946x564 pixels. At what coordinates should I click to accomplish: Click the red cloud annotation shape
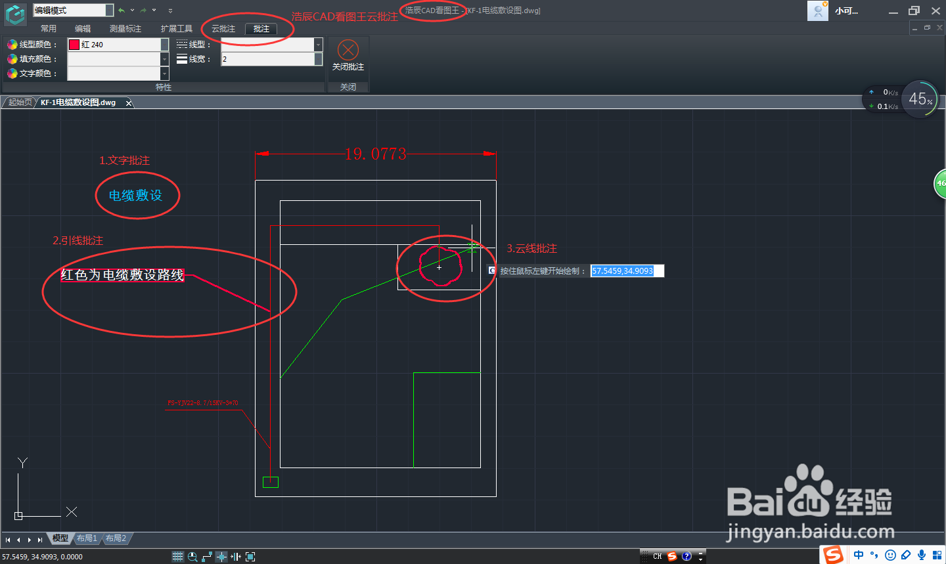pyautogui.click(x=441, y=265)
